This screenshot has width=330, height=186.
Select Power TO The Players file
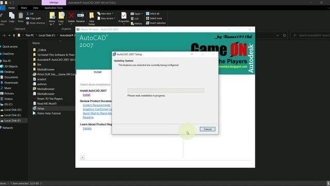point(49,99)
